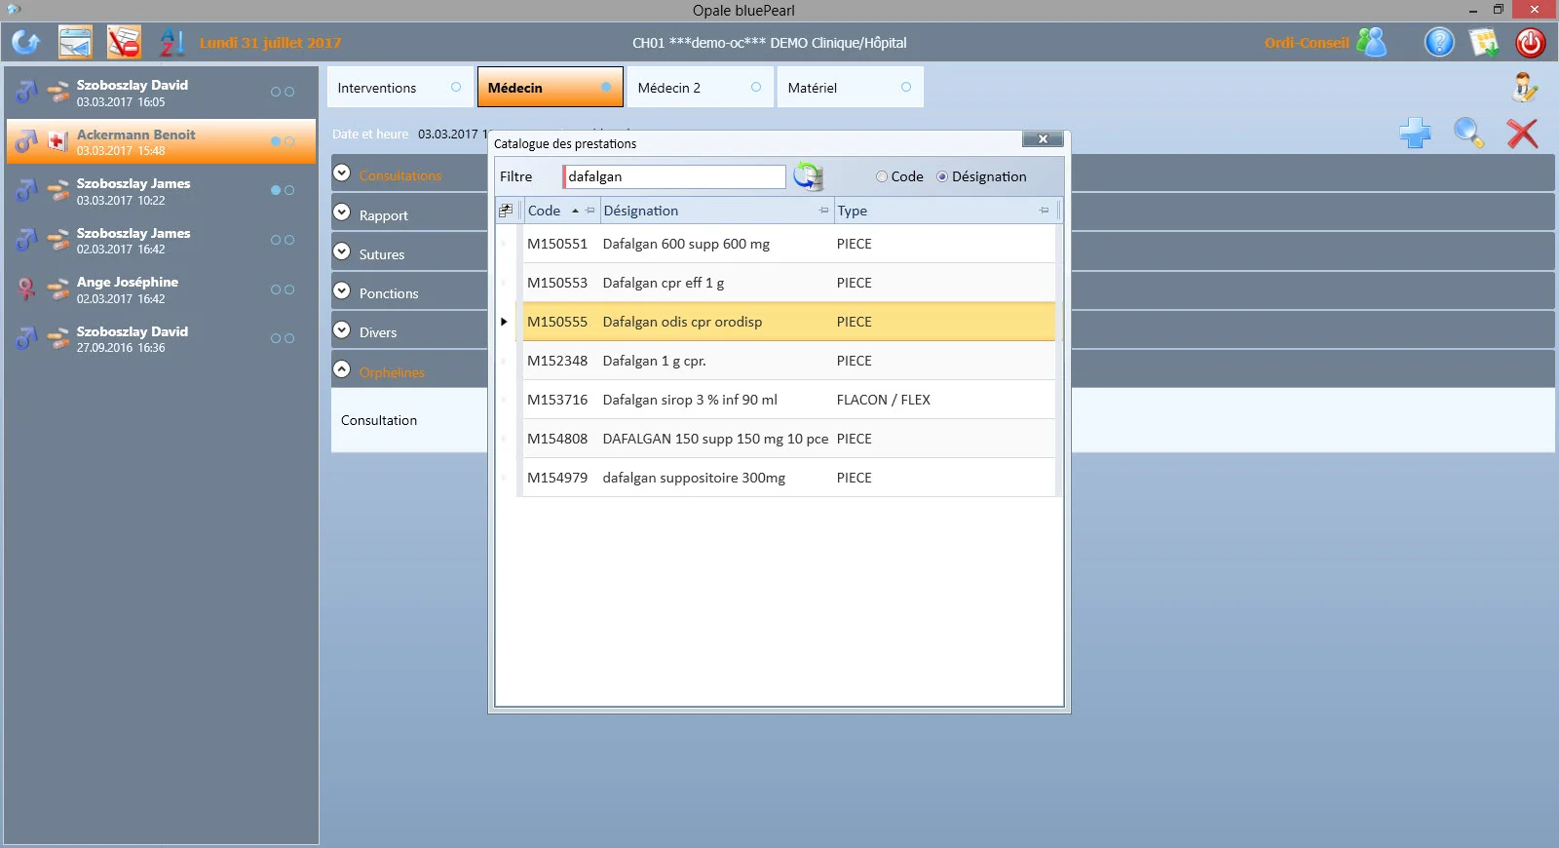The width and height of the screenshot is (1559, 848).
Task: Select patient Ackermann Benoit
Action: pos(161,141)
